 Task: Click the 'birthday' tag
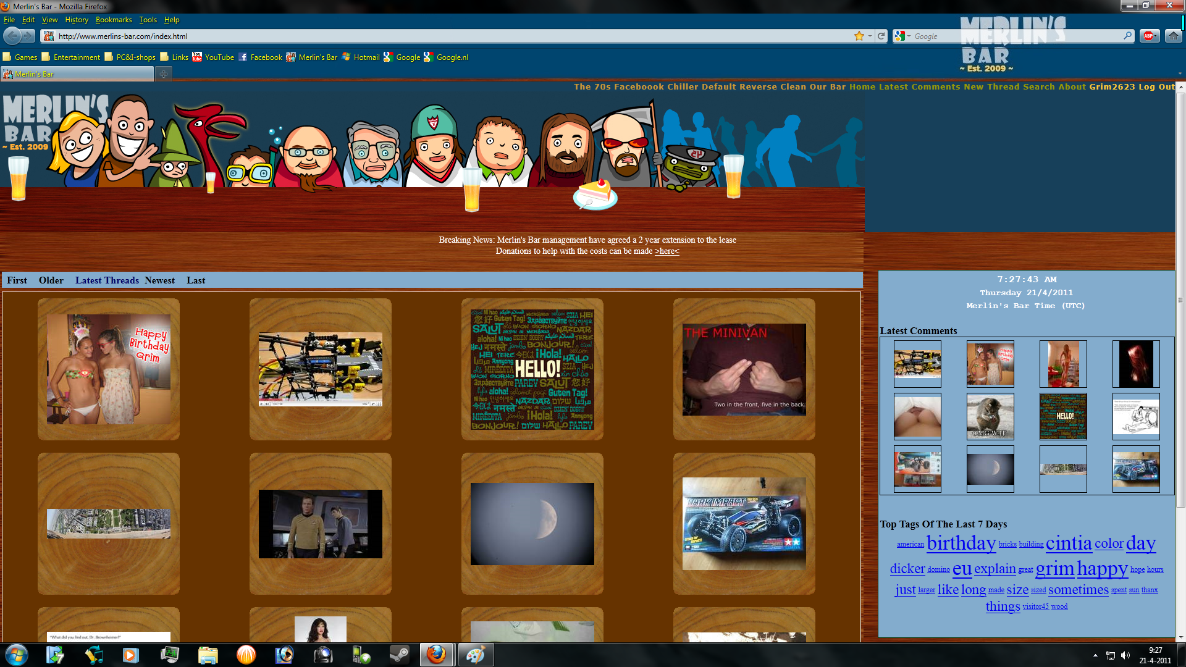(961, 543)
